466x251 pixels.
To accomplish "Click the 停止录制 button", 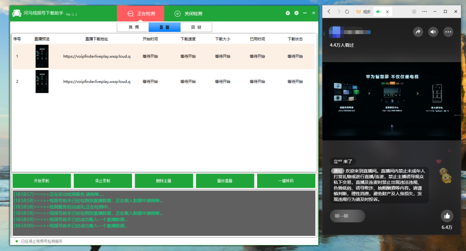I will [x=103, y=181].
